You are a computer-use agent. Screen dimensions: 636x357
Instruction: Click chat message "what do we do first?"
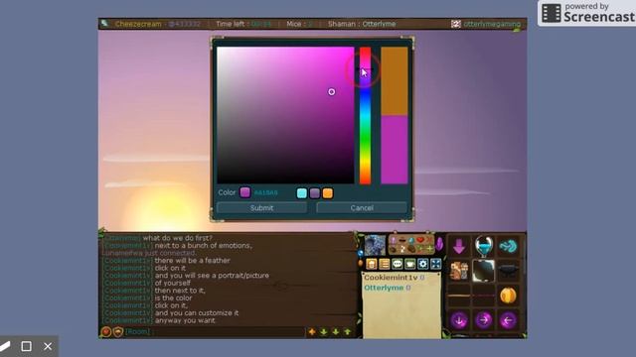click(x=177, y=238)
